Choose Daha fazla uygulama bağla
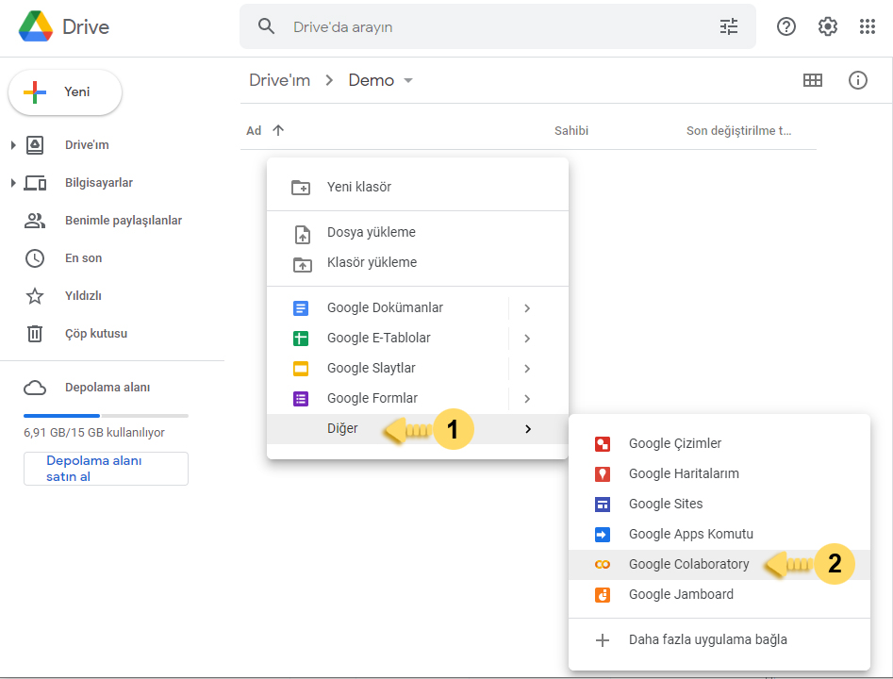Viewport: 893px width, 679px height. tap(719, 639)
